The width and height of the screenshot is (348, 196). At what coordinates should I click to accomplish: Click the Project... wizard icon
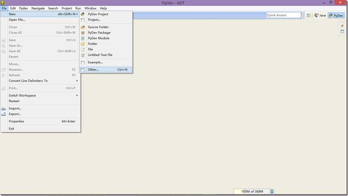tap(83, 20)
